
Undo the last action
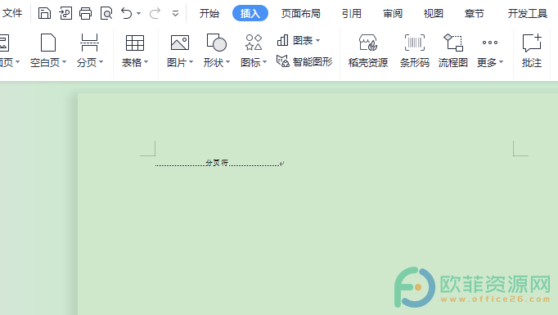click(x=126, y=14)
